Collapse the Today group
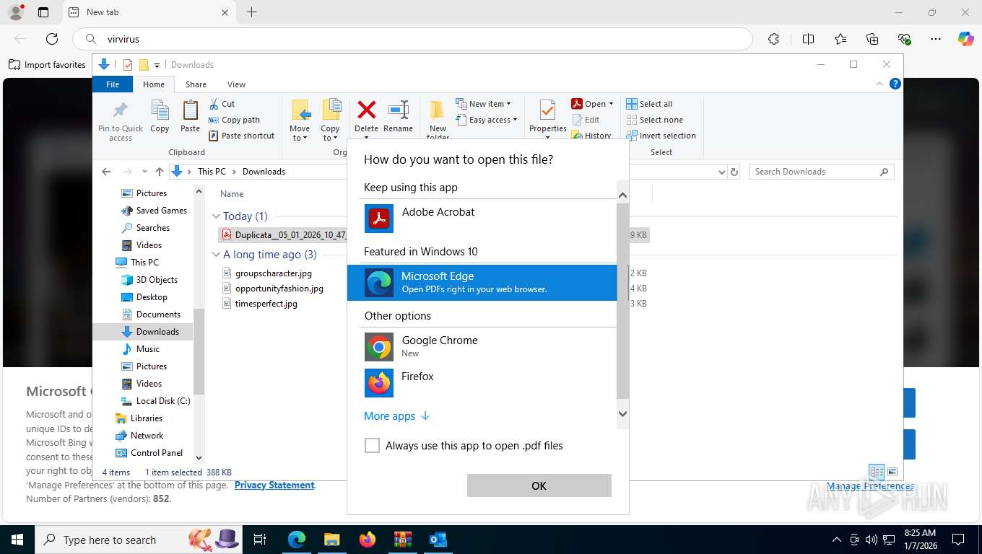 tap(216, 216)
